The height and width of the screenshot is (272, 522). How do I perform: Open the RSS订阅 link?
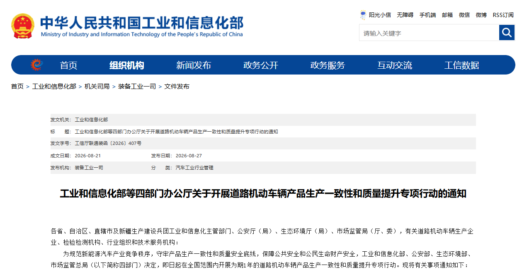[503, 15]
